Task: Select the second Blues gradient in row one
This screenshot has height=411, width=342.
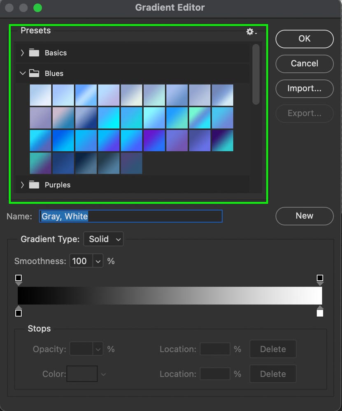Action: pos(63,95)
